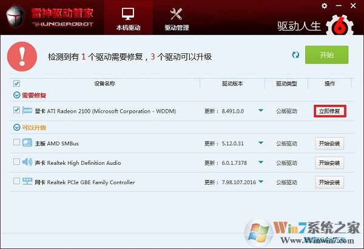
Task: Click 开始安装 for Realtek Audio
Action: coord(329,163)
